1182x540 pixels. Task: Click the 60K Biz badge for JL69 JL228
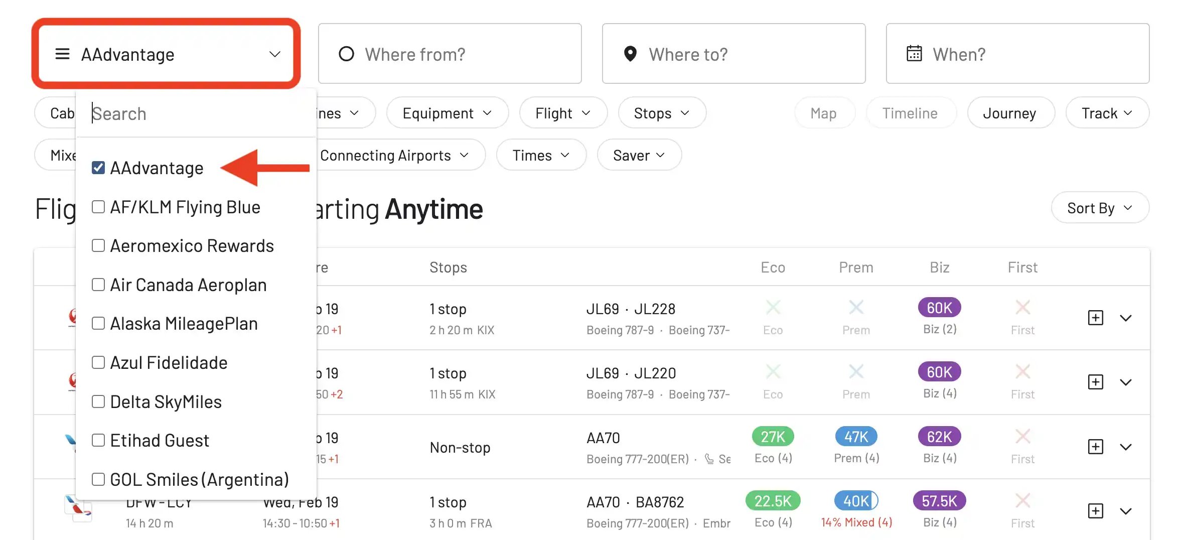click(x=939, y=308)
